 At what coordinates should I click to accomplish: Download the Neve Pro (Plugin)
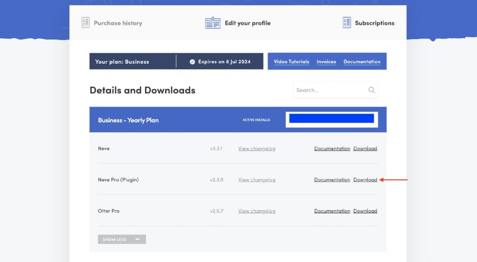click(365, 180)
